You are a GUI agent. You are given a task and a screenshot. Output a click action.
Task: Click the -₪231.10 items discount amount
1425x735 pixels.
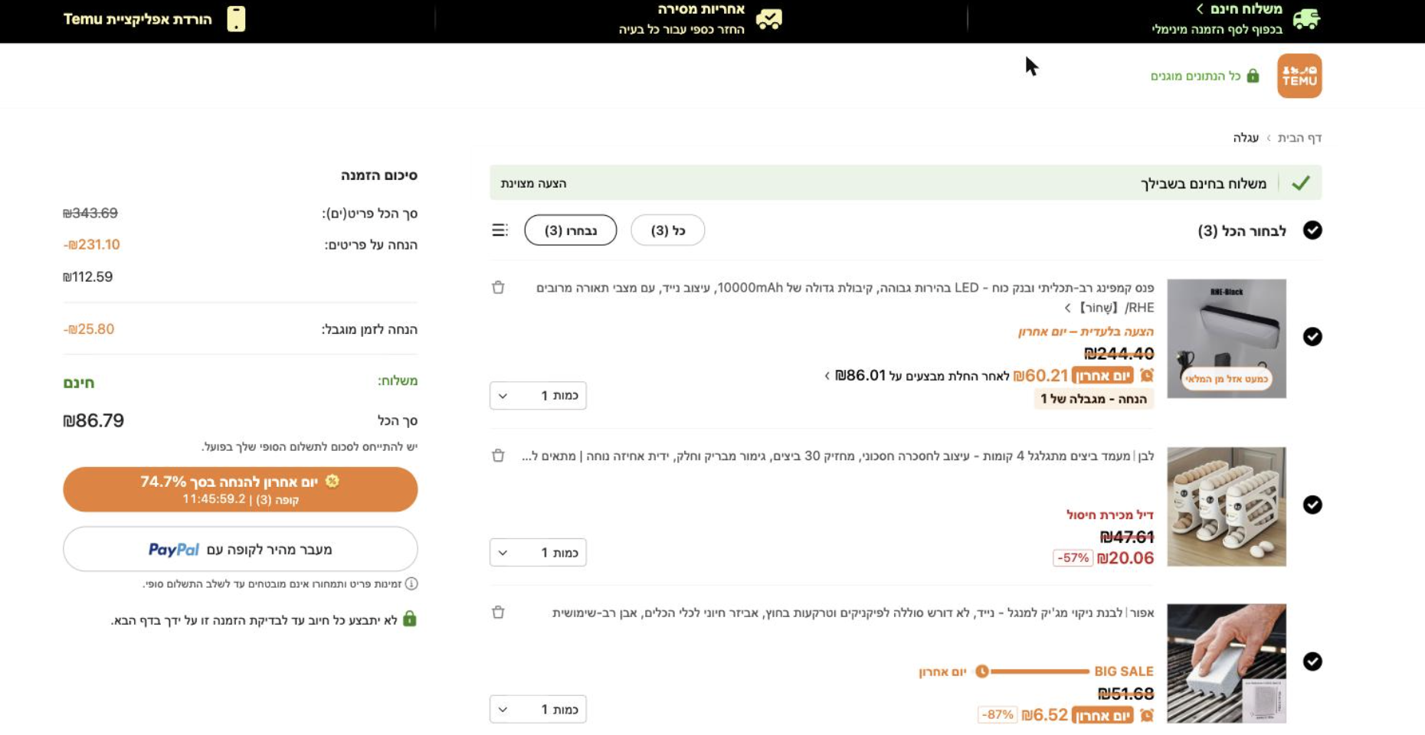click(x=91, y=245)
